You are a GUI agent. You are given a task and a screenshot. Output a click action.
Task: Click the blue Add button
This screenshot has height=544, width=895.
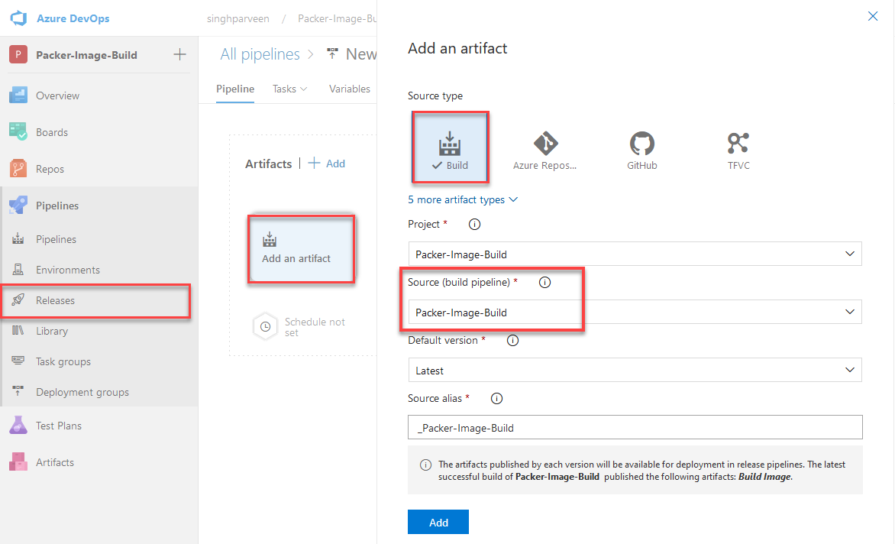click(x=438, y=523)
